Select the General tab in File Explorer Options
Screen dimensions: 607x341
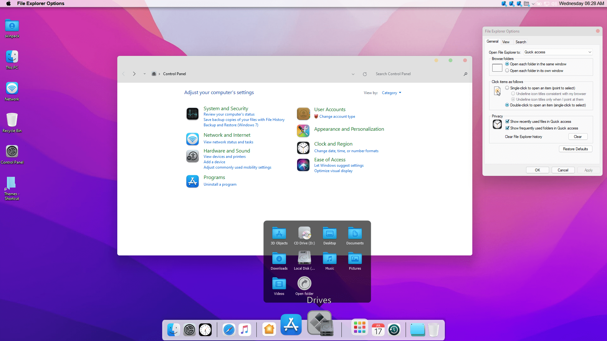click(492, 41)
